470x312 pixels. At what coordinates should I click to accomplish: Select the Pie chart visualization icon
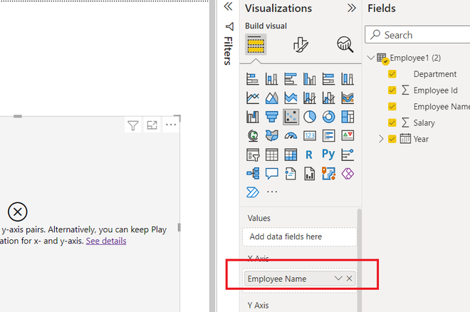(x=310, y=117)
